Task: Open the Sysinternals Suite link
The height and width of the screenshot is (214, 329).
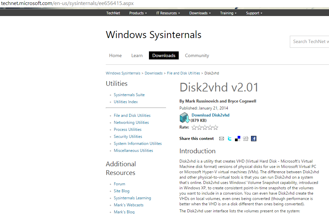Action: [x=129, y=95]
